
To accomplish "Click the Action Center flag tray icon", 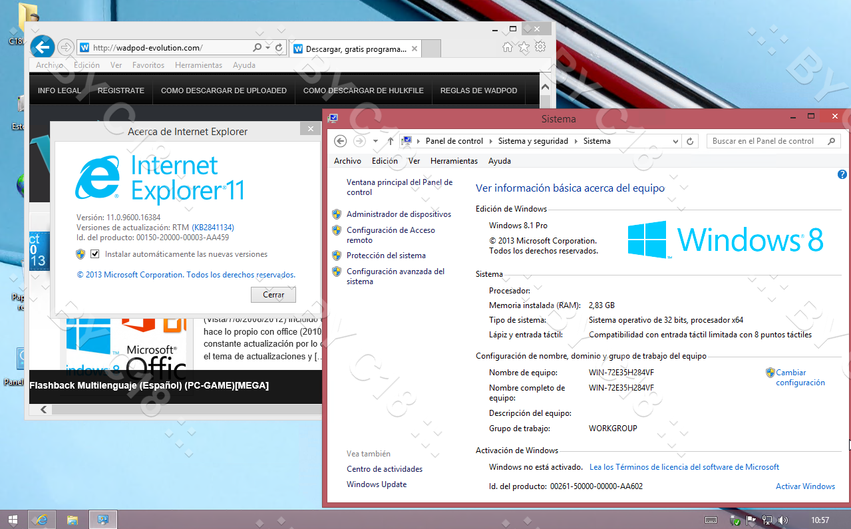I will click(x=751, y=520).
